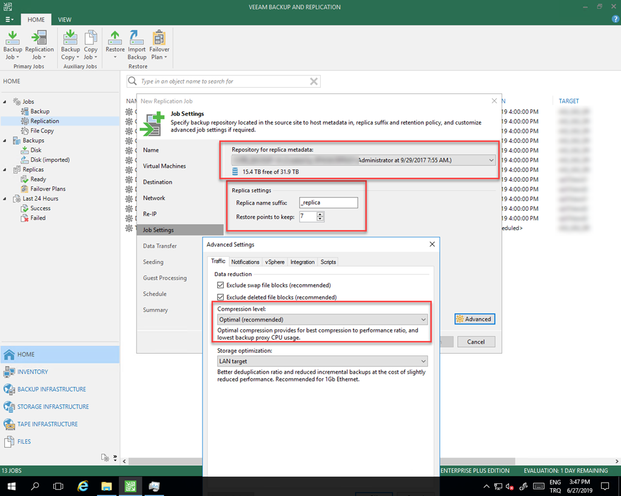The height and width of the screenshot is (496, 621).
Task: Open the Copy Job ribbon button
Action: [91, 45]
